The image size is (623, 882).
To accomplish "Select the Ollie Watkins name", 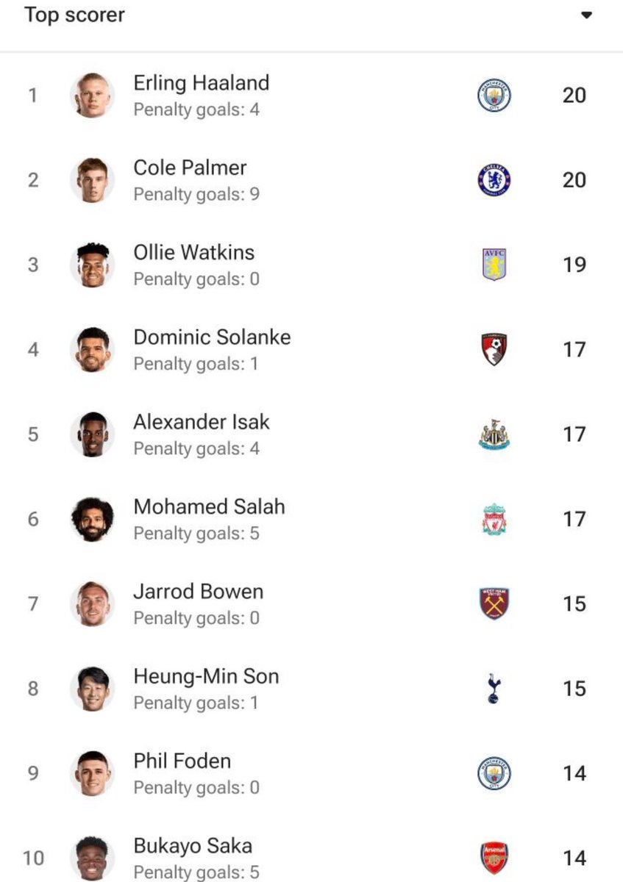I will [194, 252].
